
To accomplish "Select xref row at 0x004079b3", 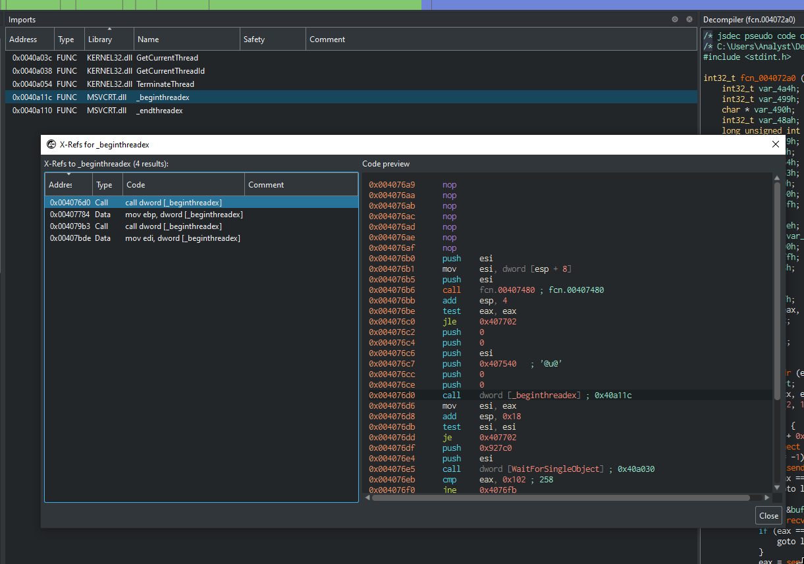I will coord(201,226).
